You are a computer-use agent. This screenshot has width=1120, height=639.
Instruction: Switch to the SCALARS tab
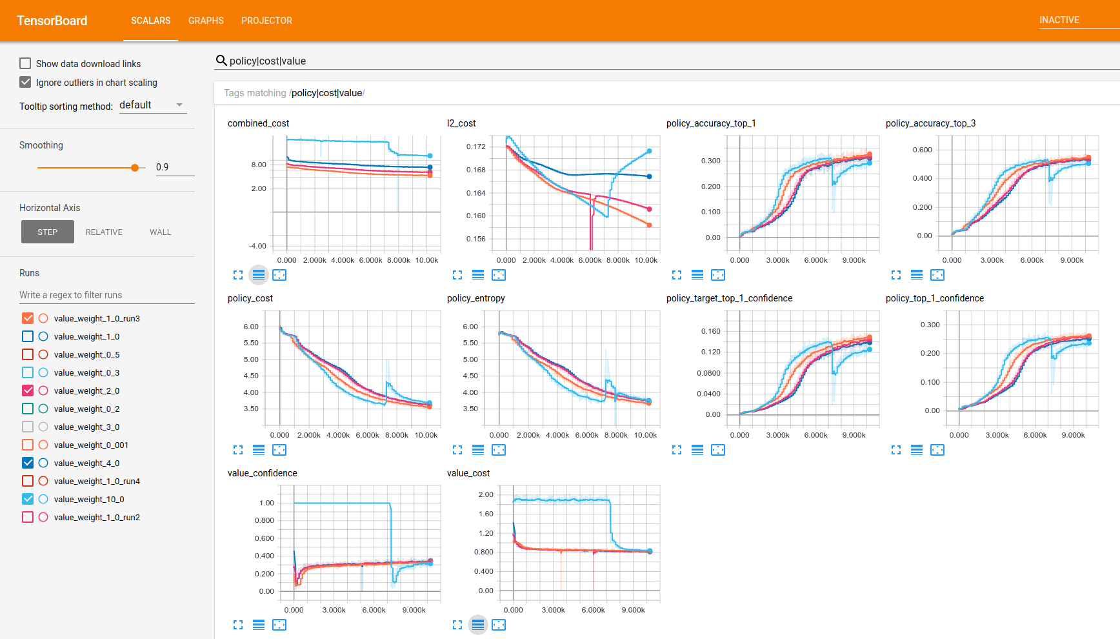point(151,21)
